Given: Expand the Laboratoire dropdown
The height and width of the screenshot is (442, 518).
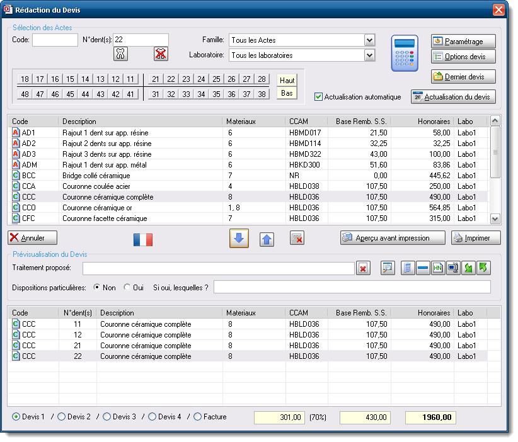Looking at the screenshot, I should [x=369, y=55].
